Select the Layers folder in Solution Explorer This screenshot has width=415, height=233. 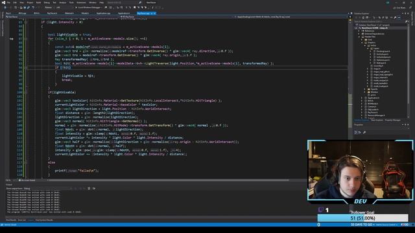(x=375, y=49)
